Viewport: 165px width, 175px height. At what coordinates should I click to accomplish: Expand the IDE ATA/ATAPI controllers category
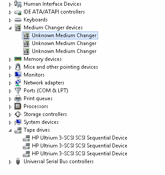[10, 12]
